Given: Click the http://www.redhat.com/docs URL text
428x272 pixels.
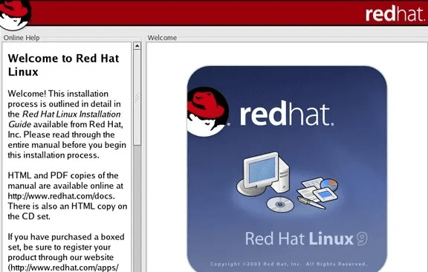Looking at the screenshot, I should coord(60,196).
